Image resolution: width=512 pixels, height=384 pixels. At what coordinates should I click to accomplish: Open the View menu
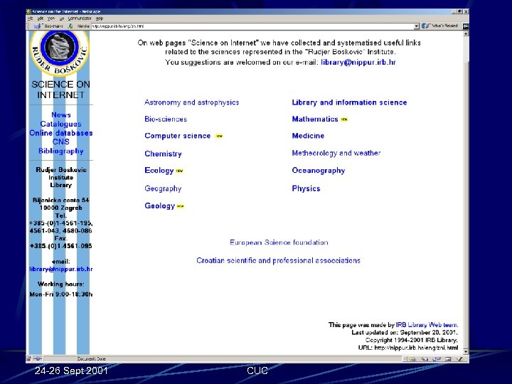pyautogui.click(x=51, y=18)
